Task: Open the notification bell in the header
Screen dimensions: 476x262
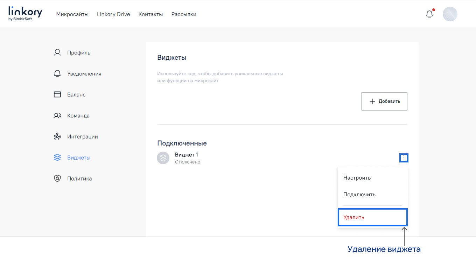Action: tap(429, 13)
